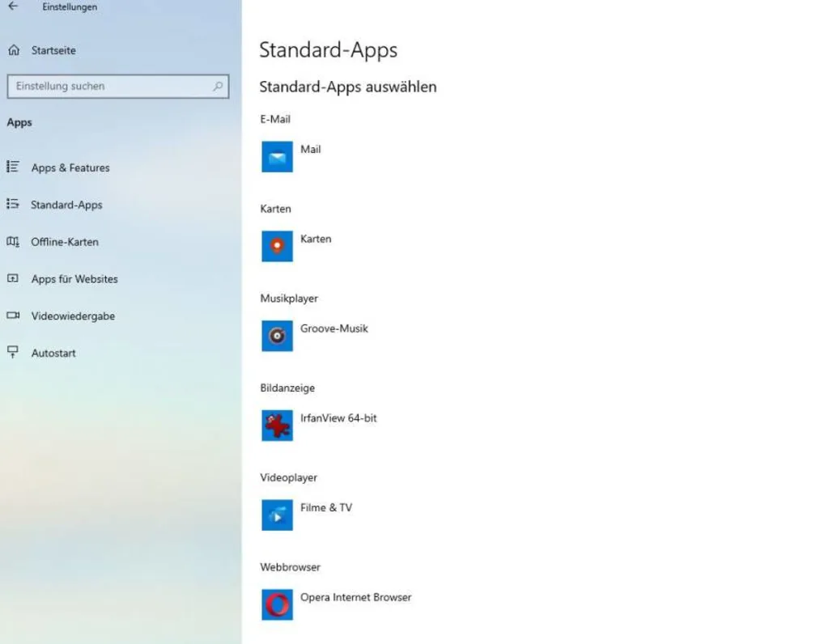Click the magnifier icon in the search box
The height and width of the screenshot is (644, 829).
217,86
